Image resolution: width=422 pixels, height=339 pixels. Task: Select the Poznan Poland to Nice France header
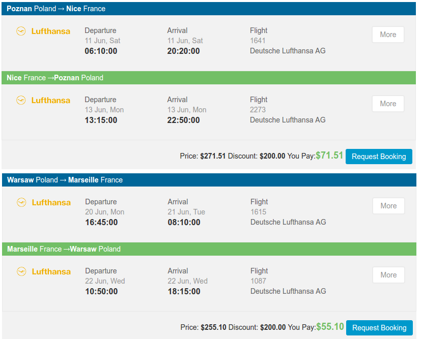(x=209, y=9)
